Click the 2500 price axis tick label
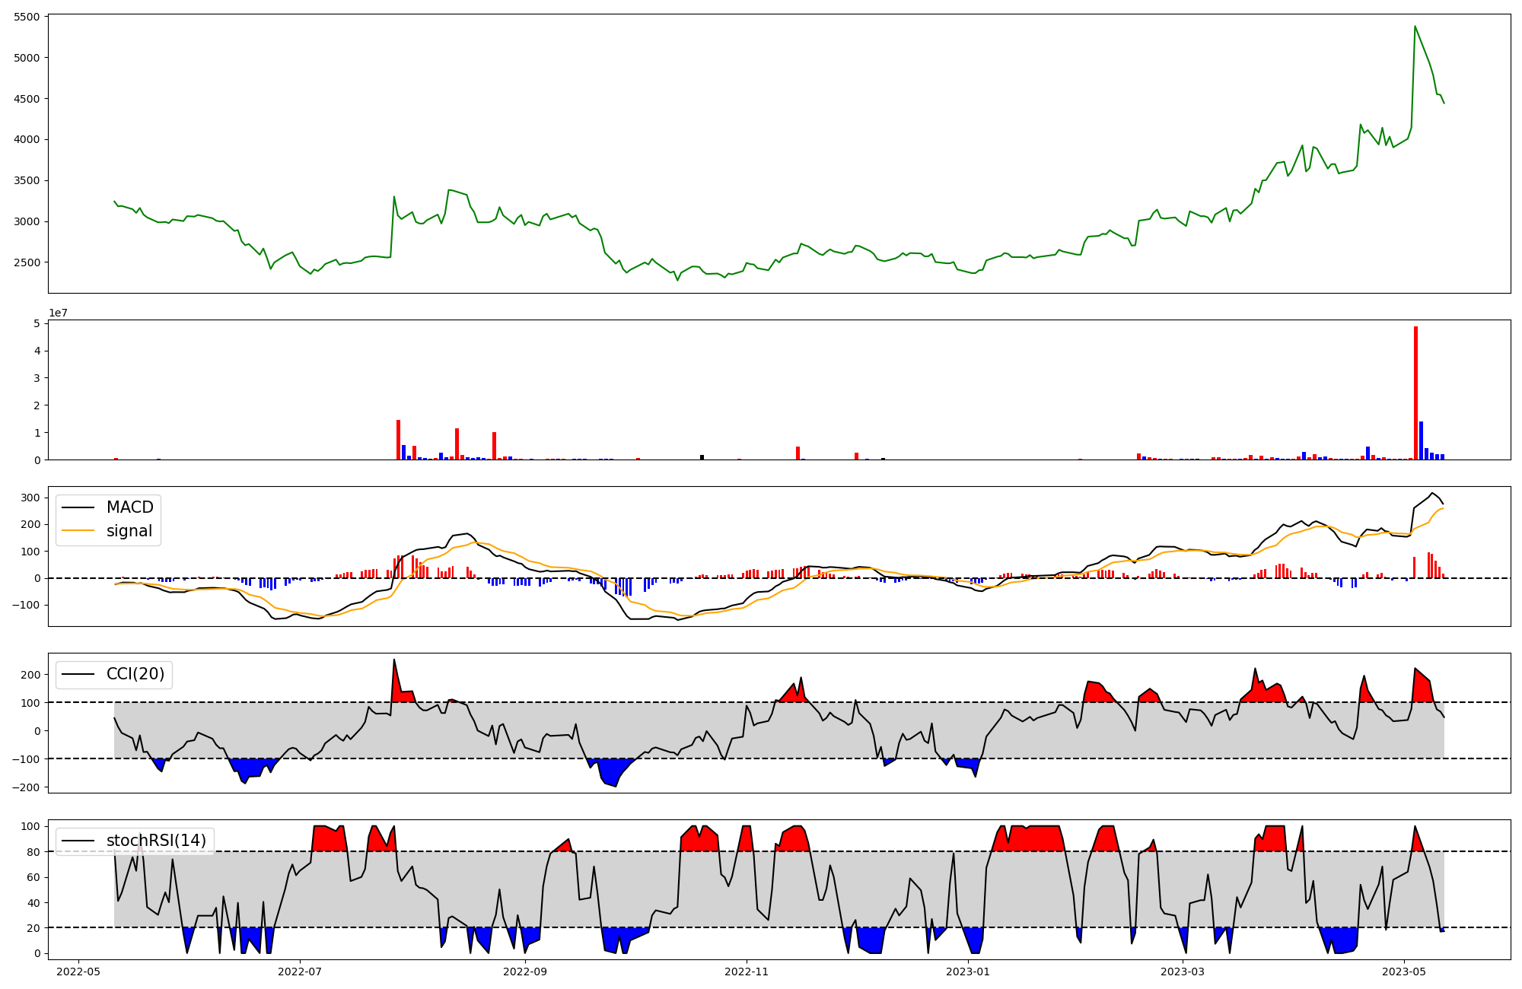Image resolution: width=1522 pixels, height=989 pixels. pos(27,262)
